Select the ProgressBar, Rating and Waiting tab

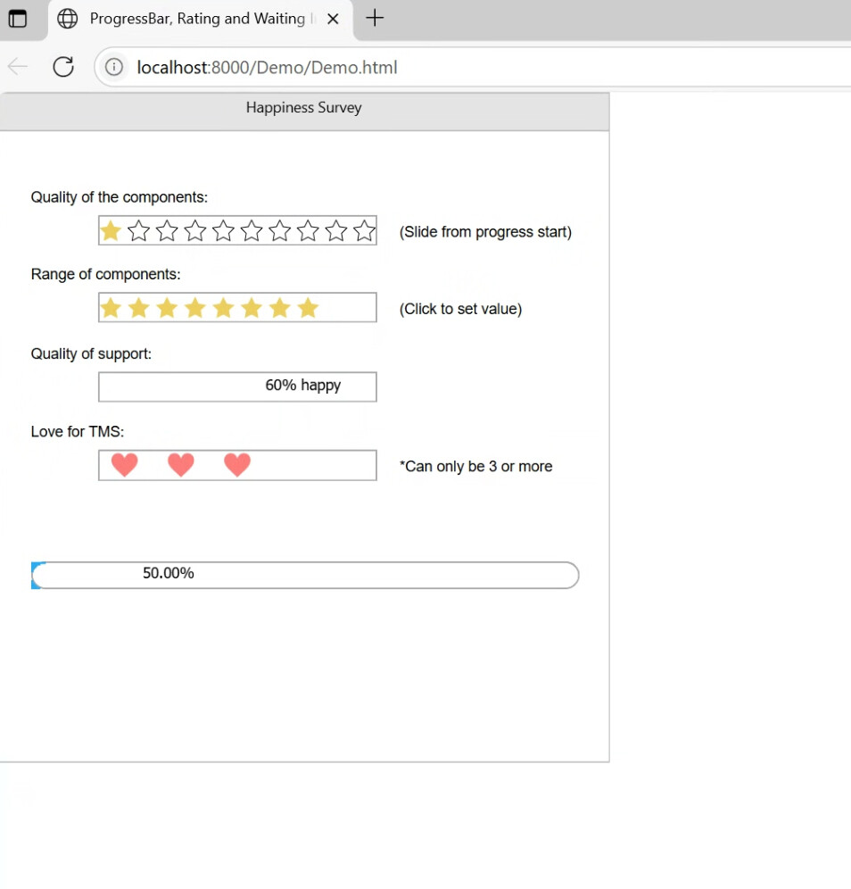pos(201,20)
